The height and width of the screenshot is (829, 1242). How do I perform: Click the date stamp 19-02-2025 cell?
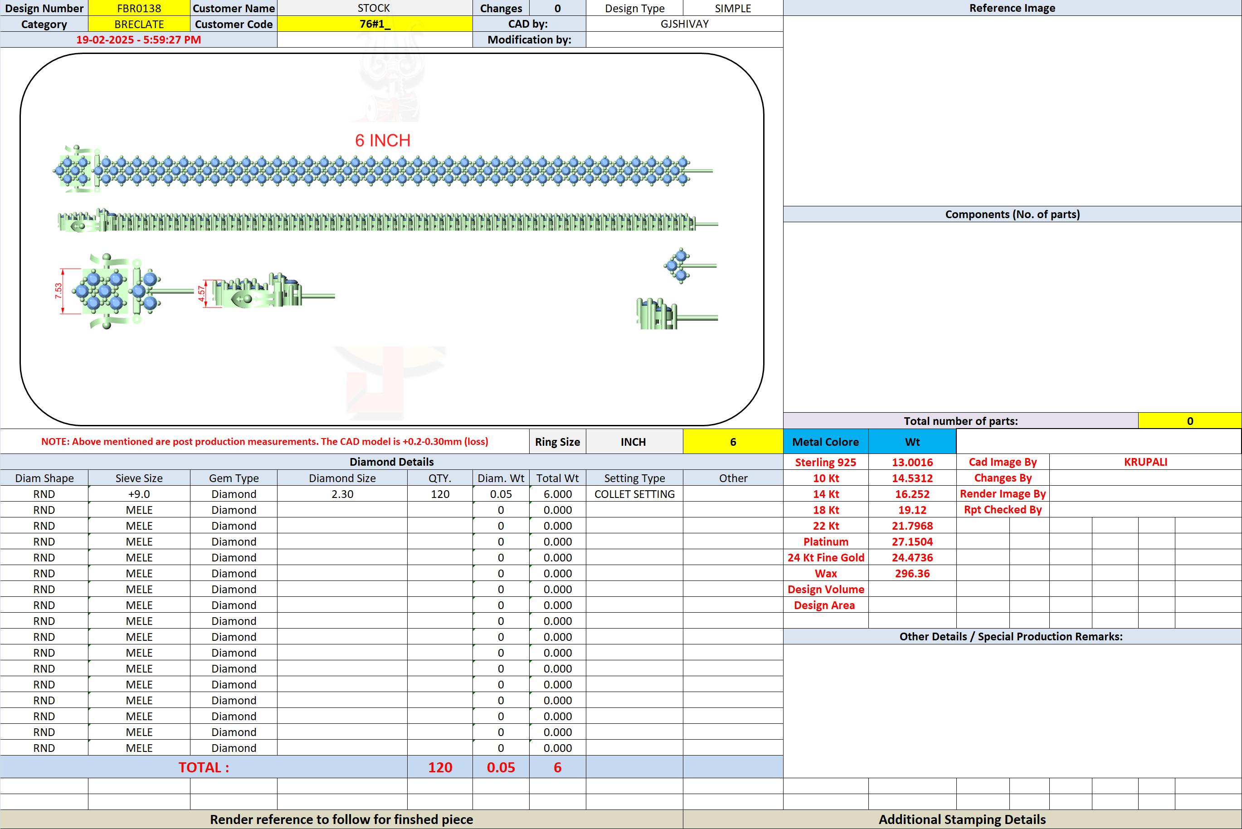coord(138,39)
